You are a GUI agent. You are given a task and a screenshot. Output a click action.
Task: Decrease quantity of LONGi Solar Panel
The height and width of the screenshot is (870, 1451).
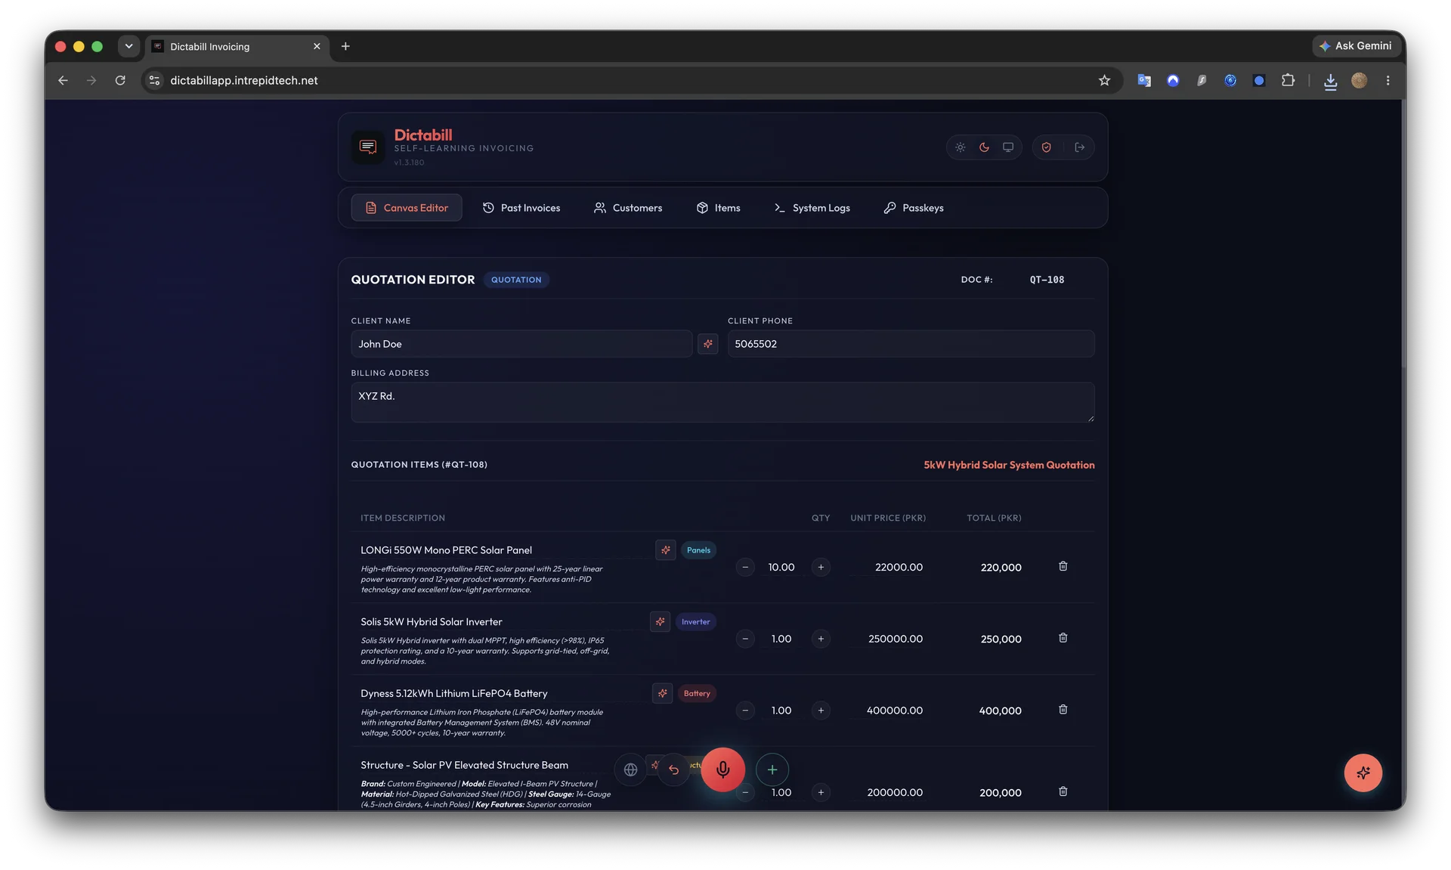point(745,567)
